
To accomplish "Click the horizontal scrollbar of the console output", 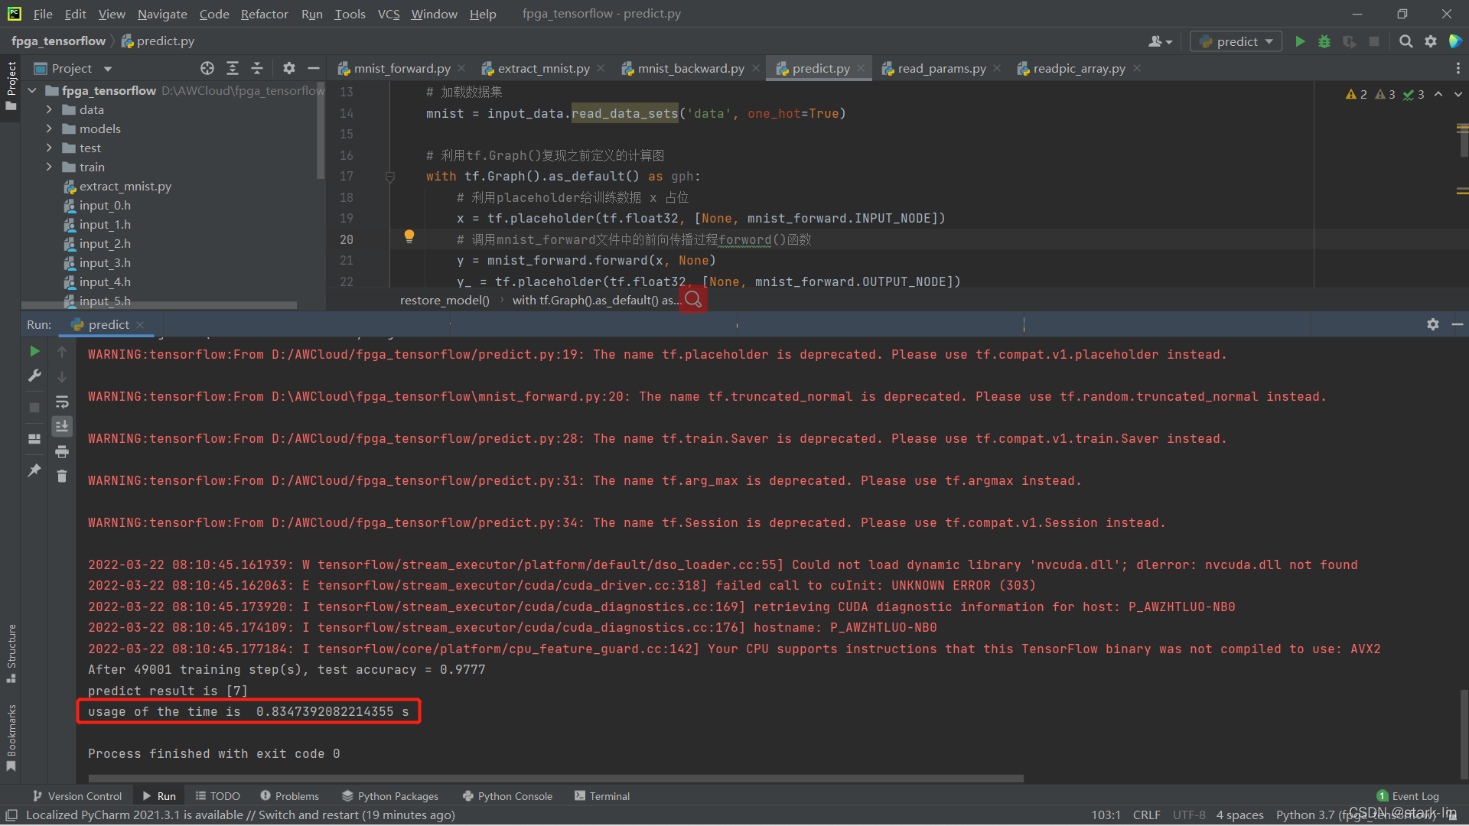I will [555, 779].
